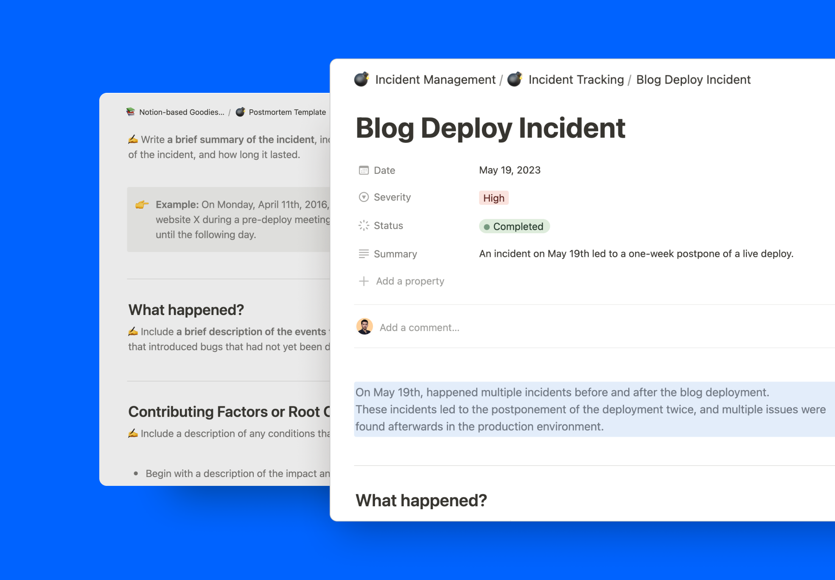Go to Incident Tracking in the breadcrumb
The image size is (835, 580).
(576, 80)
